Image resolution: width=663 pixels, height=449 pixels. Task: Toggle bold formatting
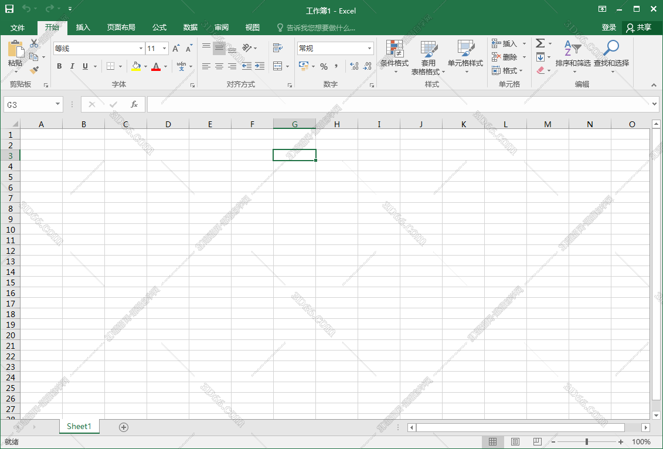point(59,66)
